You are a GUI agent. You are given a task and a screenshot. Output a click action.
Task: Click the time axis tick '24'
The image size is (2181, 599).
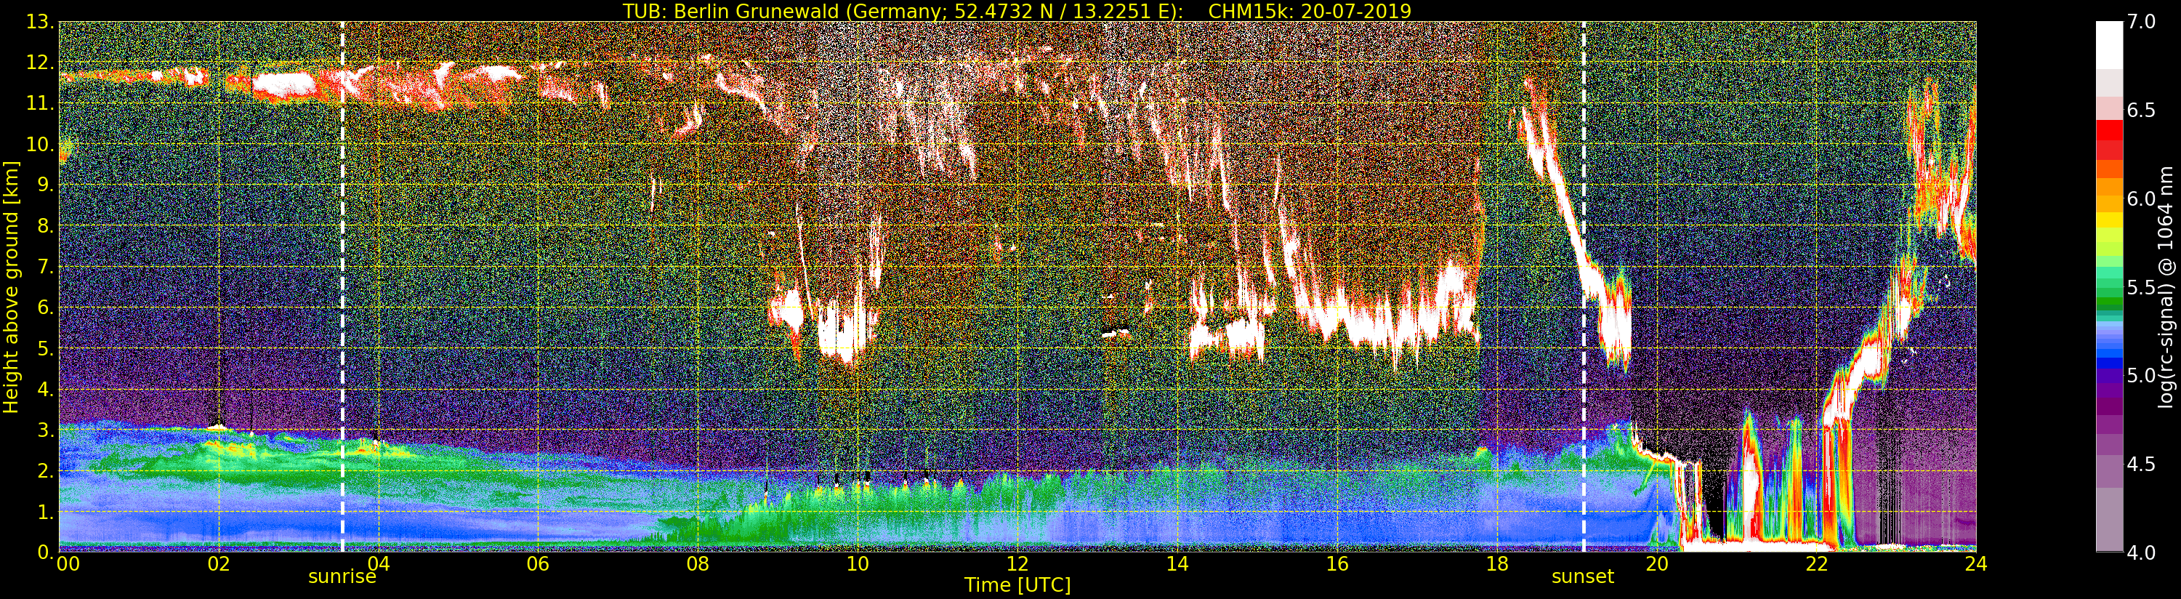click(1976, 564)
